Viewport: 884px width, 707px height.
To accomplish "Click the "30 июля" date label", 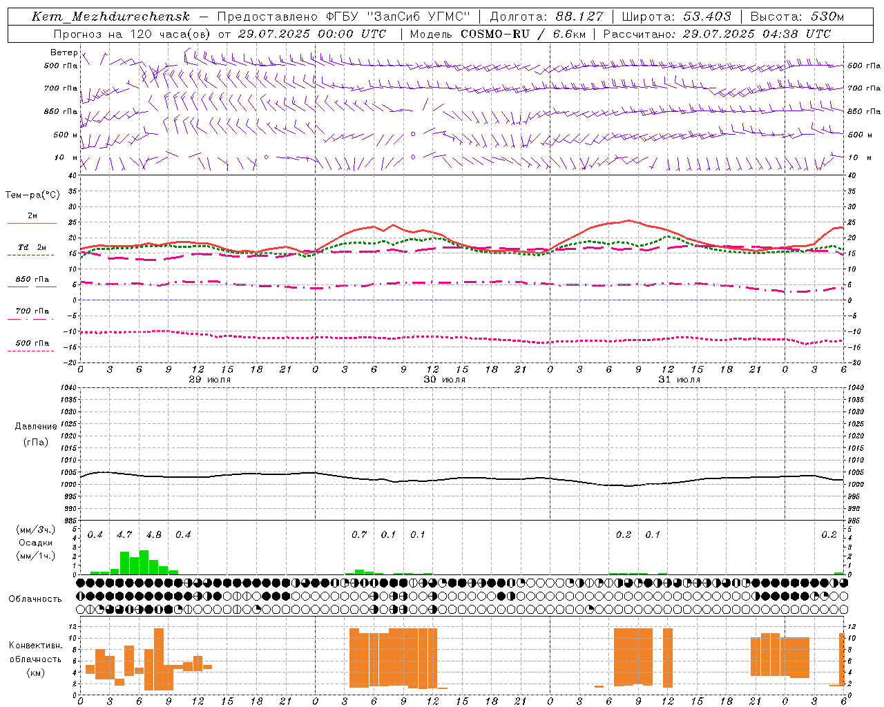I will pos(444,380).
